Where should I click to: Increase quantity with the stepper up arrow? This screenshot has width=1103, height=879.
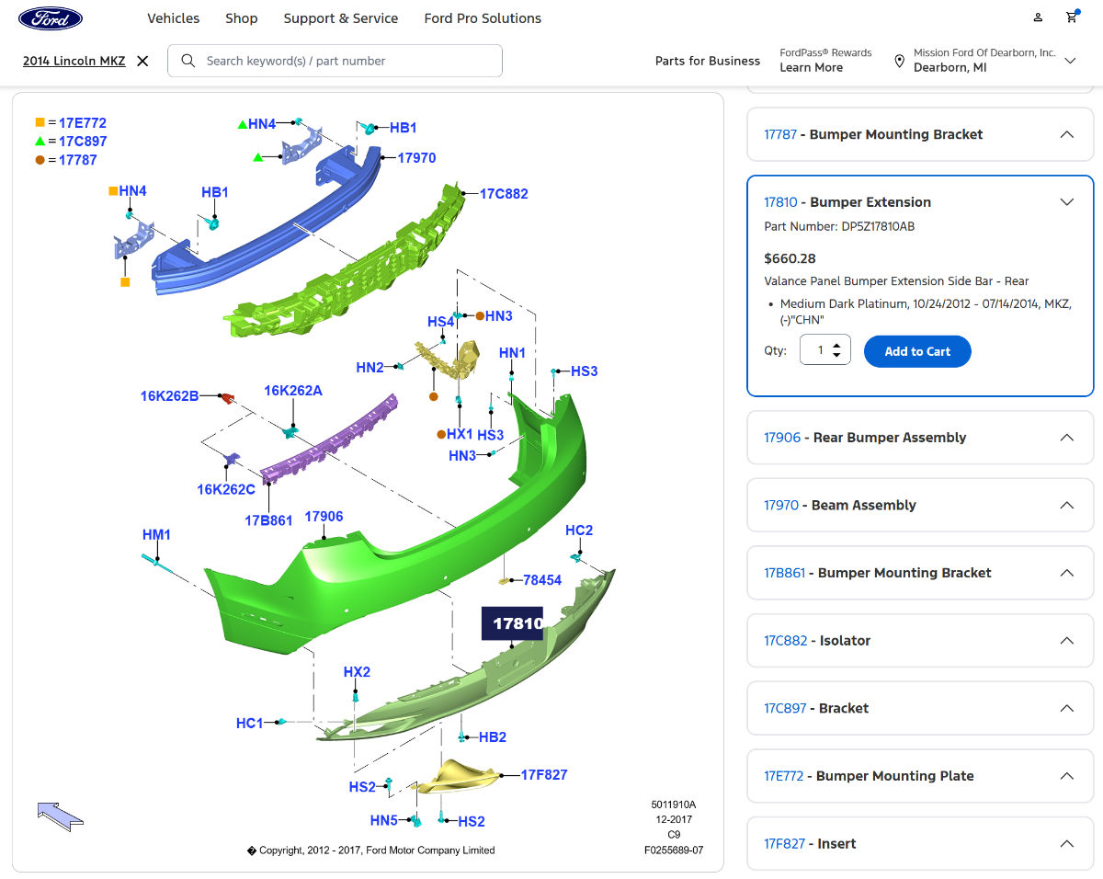[836, 346]
